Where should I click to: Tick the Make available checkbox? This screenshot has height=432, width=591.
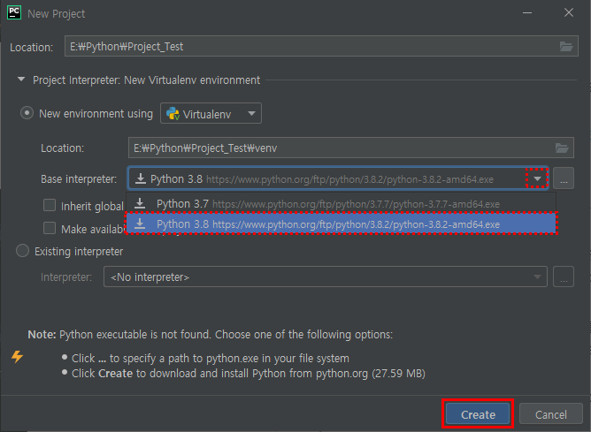(x=50, y=228)
